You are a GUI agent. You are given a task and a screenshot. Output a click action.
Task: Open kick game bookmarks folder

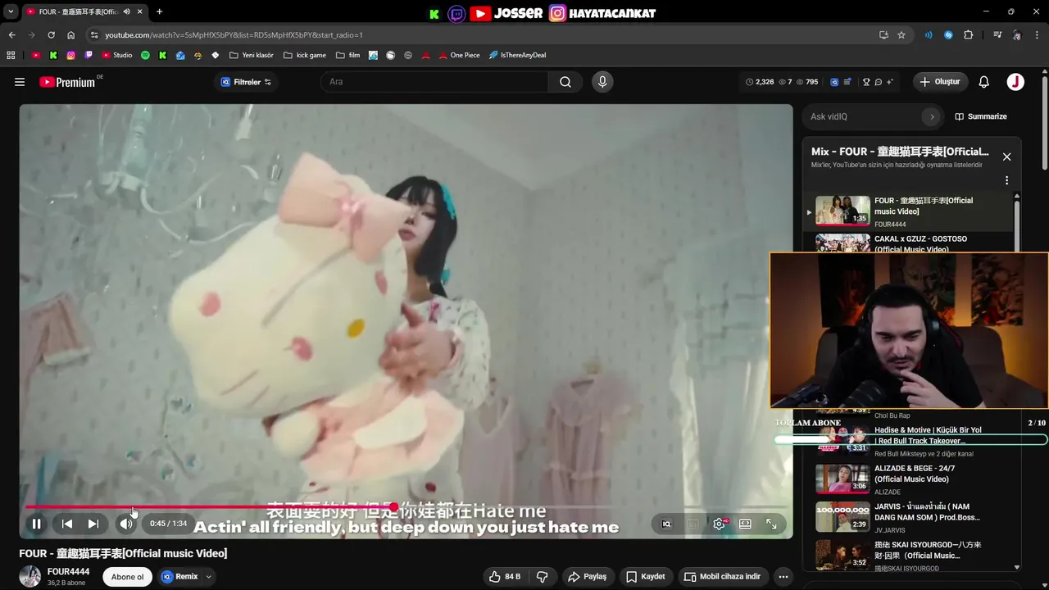click(x=304, y=55)
